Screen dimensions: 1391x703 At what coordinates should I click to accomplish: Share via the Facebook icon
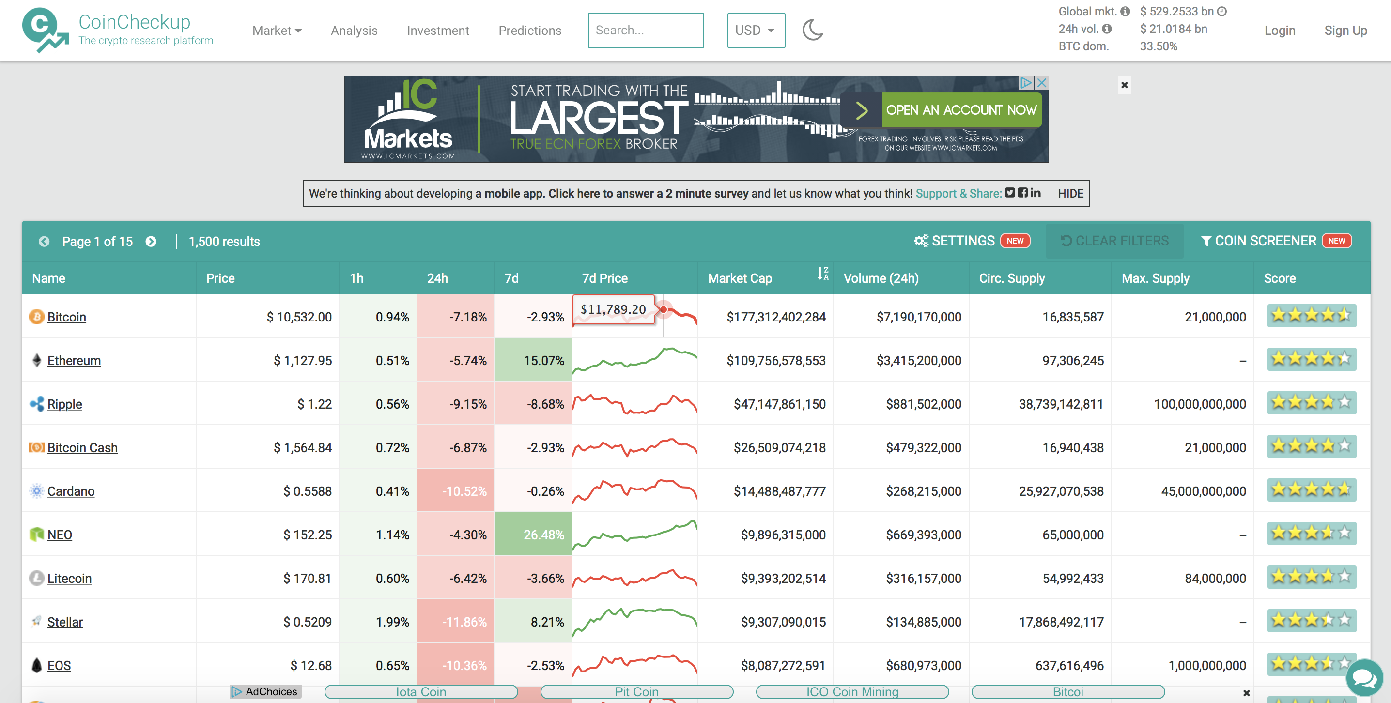pos(1022,193)
